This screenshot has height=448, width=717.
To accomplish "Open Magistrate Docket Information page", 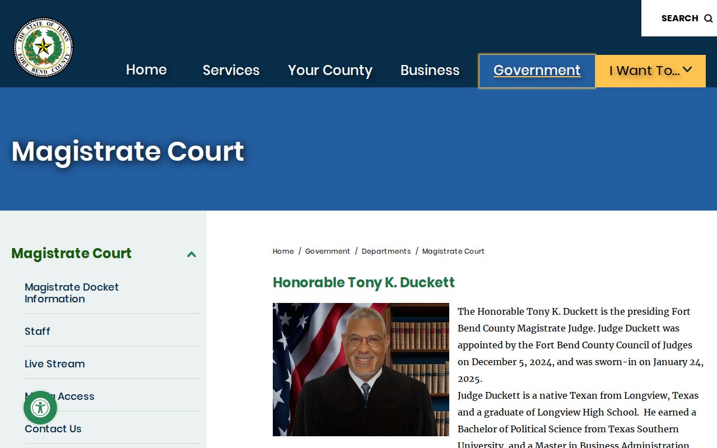I will 72,293.
